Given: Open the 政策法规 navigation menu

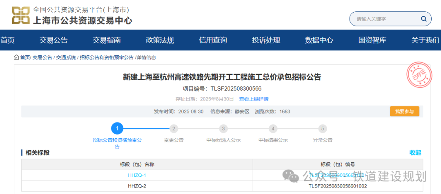Looking at the screenshot, I should tap(160, 40).
